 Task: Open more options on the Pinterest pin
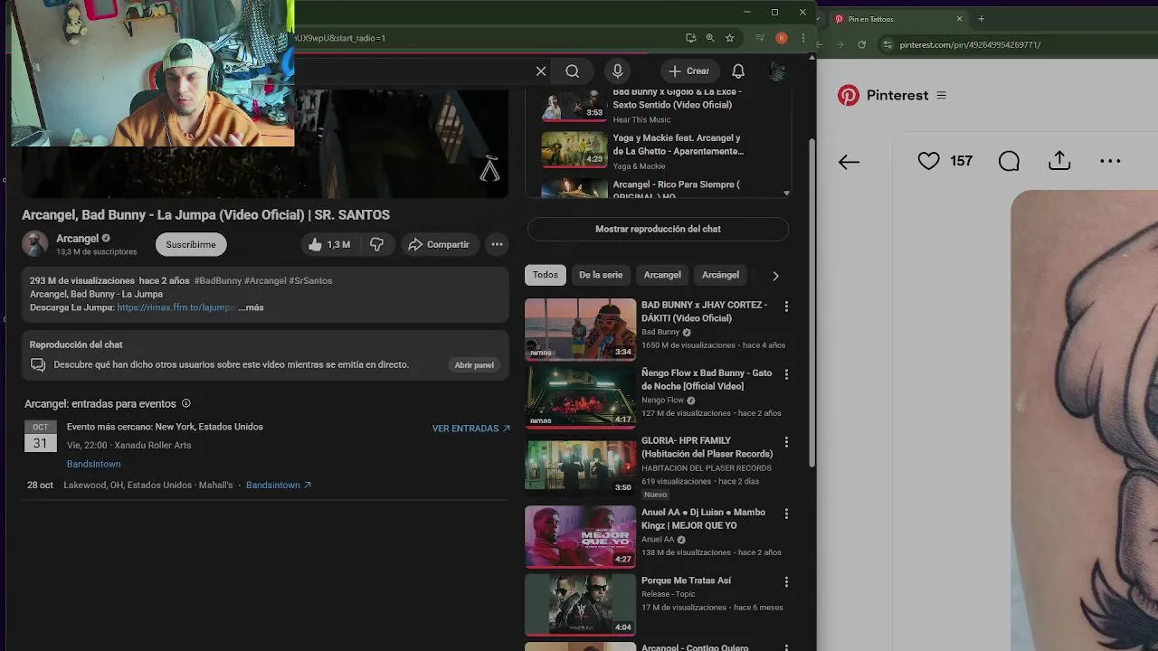pyautogui.click(x=1110, y=161)
